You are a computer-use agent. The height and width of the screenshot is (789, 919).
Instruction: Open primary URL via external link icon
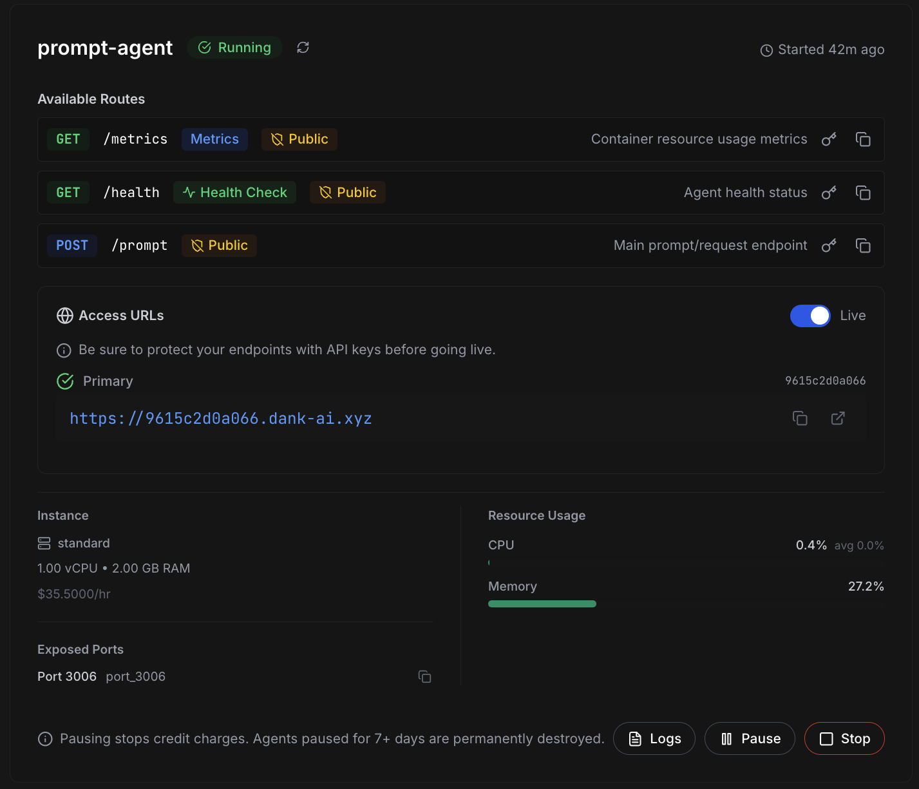click(x=837, y=418)
